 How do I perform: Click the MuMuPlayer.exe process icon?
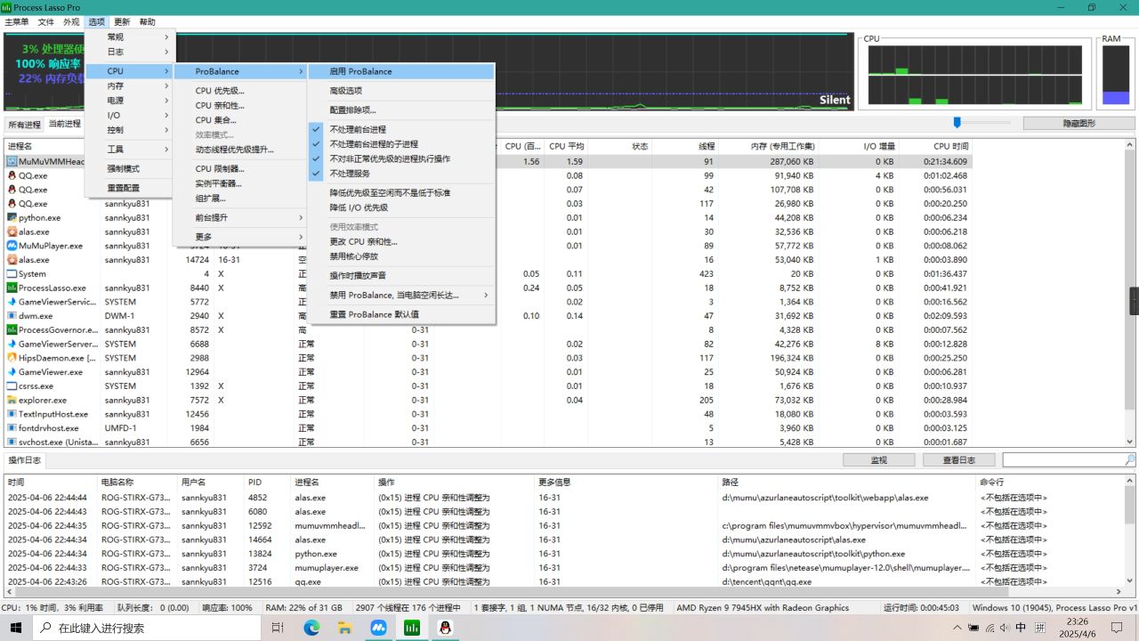point(12,246)
